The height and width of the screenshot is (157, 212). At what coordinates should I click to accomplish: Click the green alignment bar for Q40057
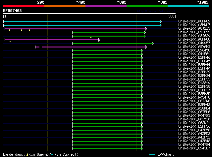tap(112, 43)
